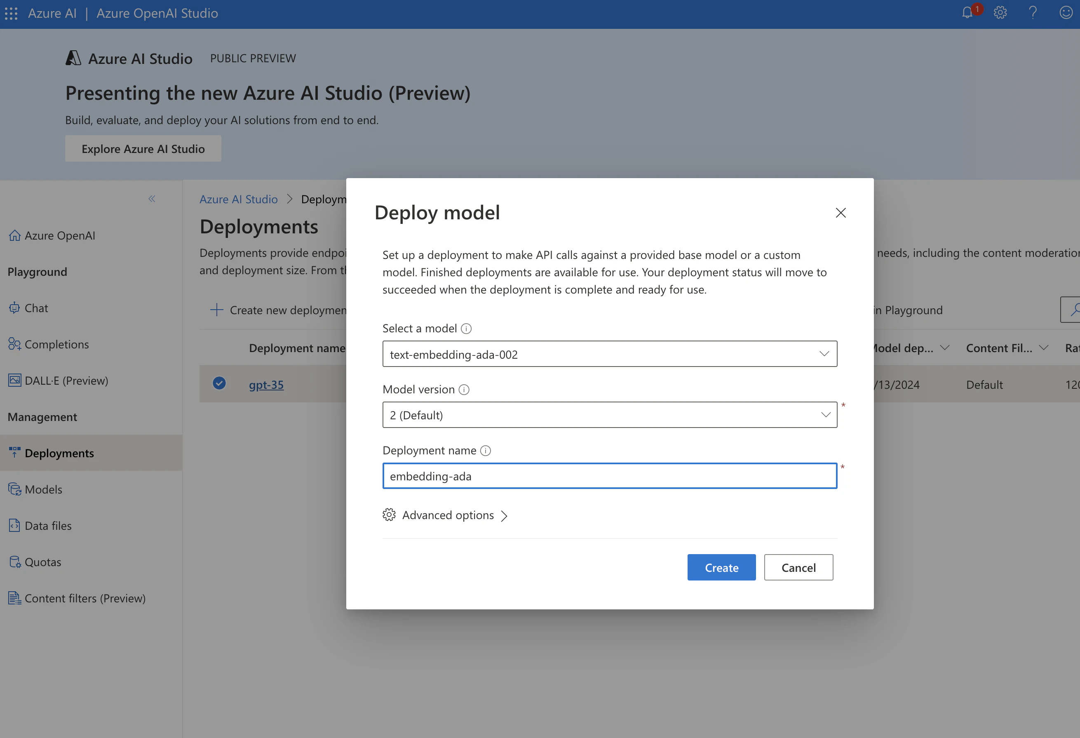Click the Azure AI Studio breadcrumb link
Viewport: 1080px width, 738px height.
click(x=238, y=200)
